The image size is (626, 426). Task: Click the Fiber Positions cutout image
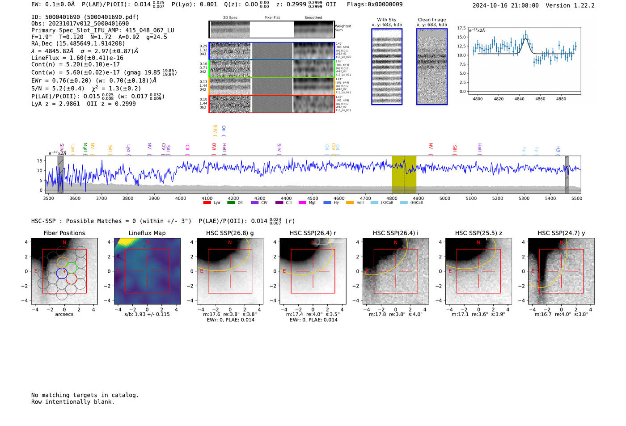[x=64, y=271]
